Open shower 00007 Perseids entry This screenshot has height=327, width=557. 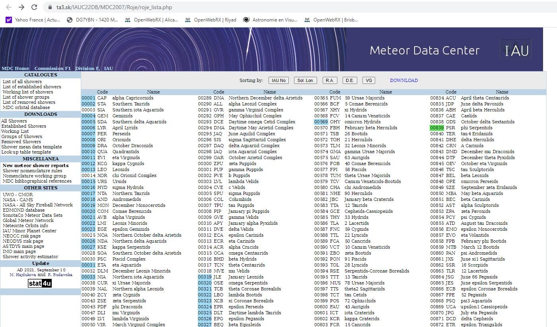tap(88, 134)
